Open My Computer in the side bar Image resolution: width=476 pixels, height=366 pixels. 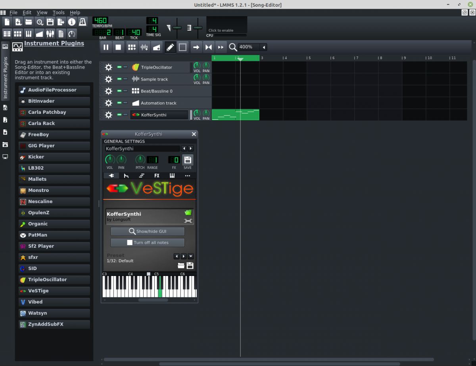pos(5,157)
